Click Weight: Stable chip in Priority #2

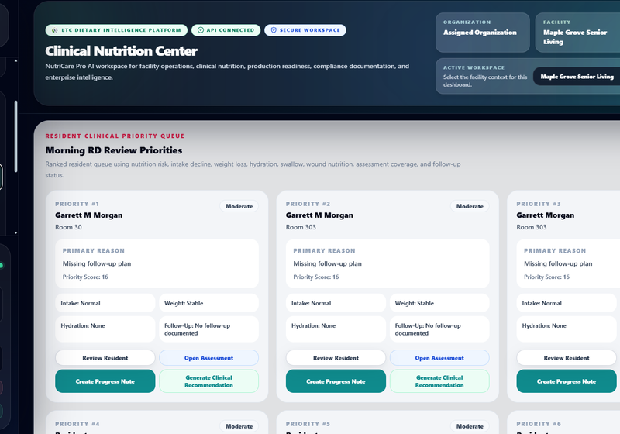click(x=439, y=303)
